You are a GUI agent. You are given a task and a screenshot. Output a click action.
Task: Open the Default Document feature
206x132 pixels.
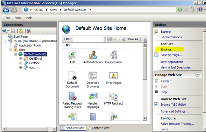click(72, 80)
